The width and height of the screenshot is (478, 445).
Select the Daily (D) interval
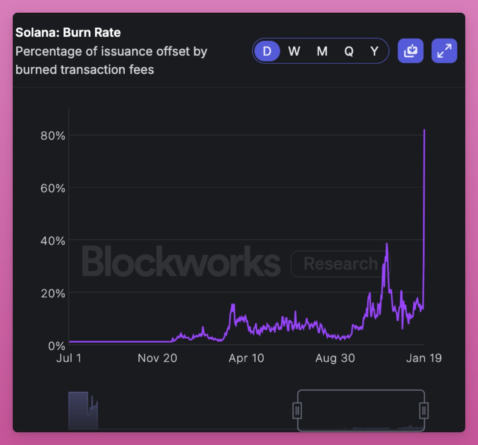(x=267, y=51)
